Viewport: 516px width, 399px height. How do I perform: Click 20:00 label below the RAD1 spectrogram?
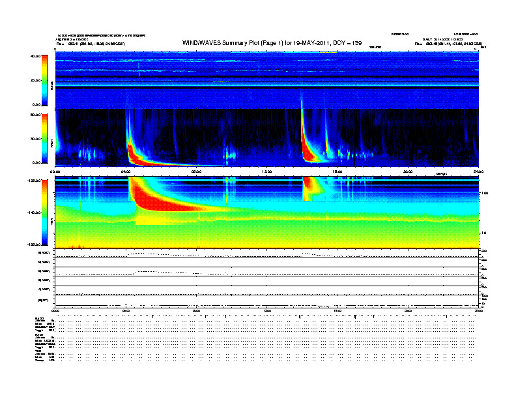click(x=408, y=171)
